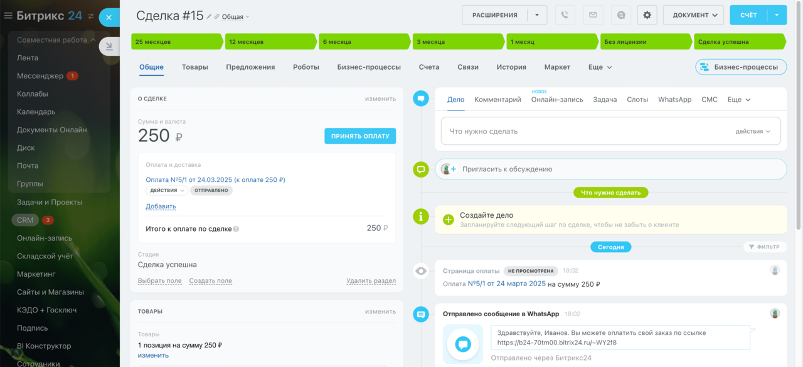The height and width of the screenshot is (367, 803).
Task: Click the blue WhatsApp message timeline icon
Action: click(421, 314)
